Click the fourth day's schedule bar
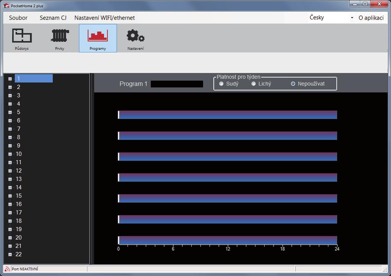 click(x=228, y=177)
